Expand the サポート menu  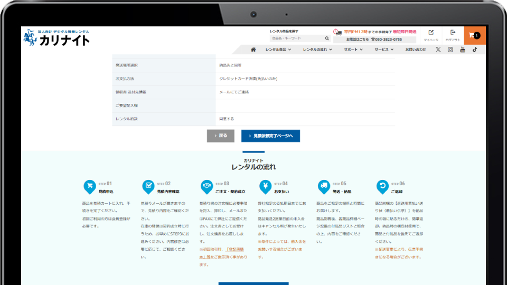353,50
